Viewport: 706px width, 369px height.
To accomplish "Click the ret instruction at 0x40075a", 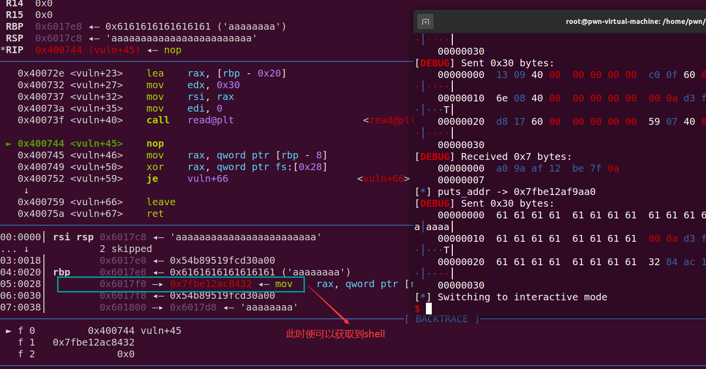I will coord(91,214).
